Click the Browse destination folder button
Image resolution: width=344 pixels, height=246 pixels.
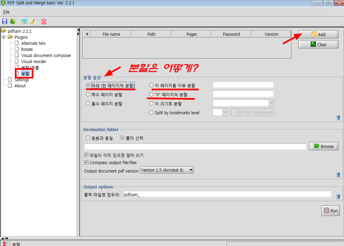[323, 146]
